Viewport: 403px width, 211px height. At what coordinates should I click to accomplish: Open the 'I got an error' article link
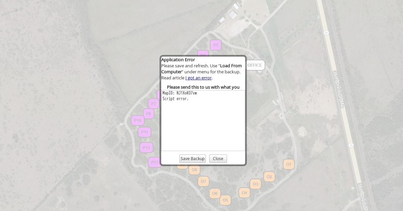click(198, 78)
